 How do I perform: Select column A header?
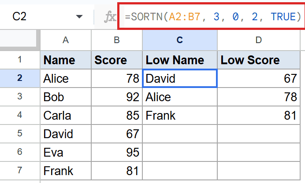point(66,40)
